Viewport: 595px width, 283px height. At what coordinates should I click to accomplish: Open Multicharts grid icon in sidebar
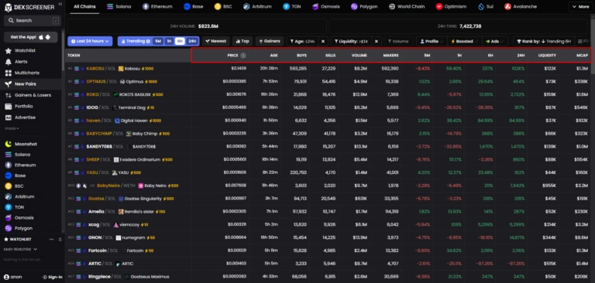pos(8,73)
